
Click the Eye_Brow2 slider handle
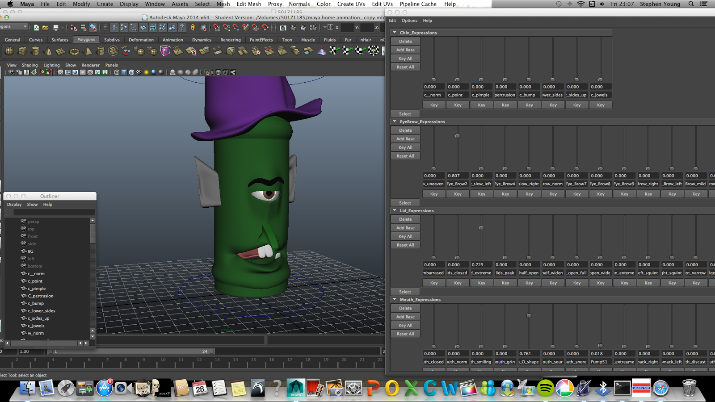tap(457, 136)
